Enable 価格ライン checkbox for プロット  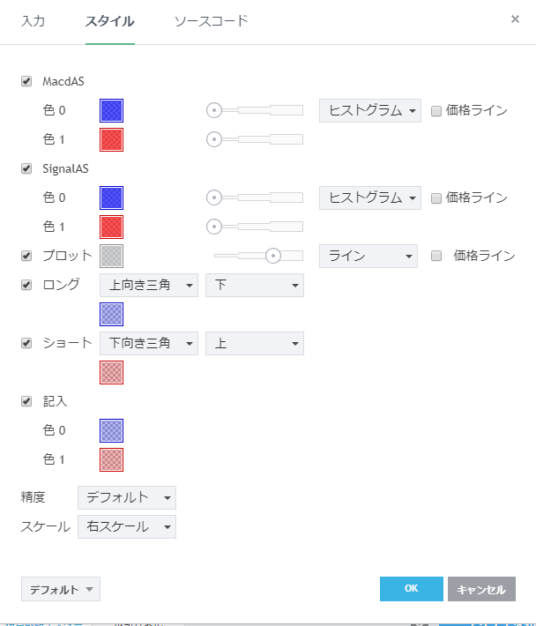pyautogui.click(x=435, y=256)
